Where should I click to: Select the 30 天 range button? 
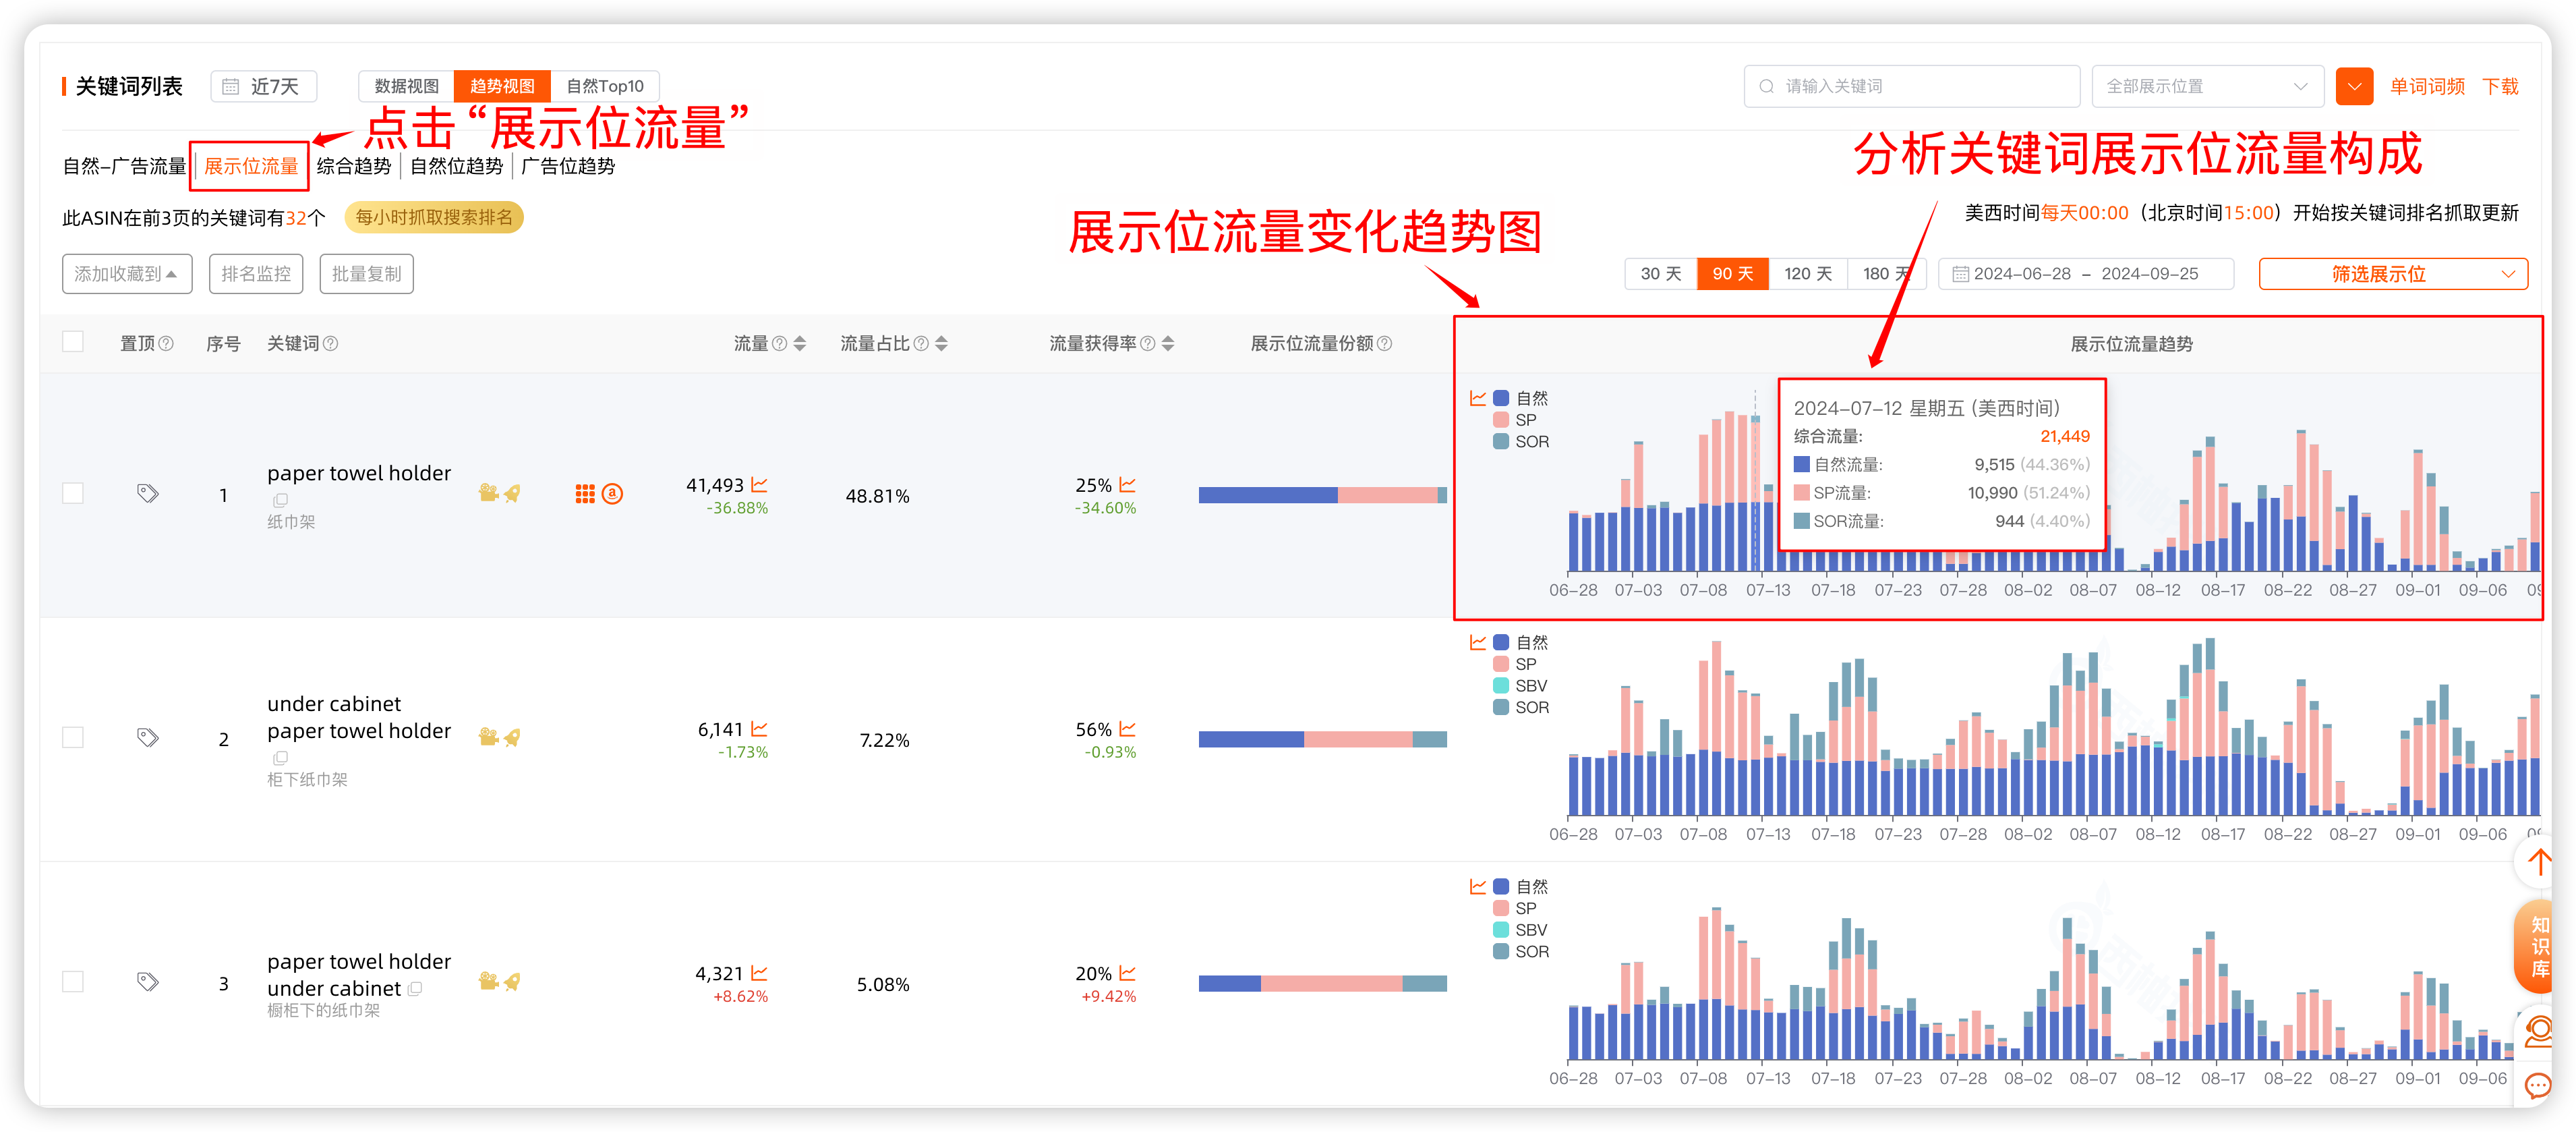(x=1661, y=274)
